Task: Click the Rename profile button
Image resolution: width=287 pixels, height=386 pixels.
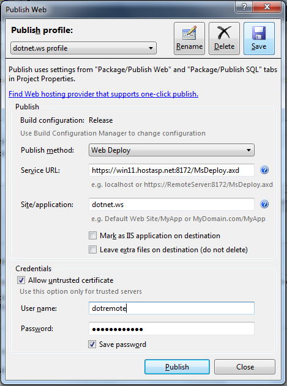Action: 189,38
